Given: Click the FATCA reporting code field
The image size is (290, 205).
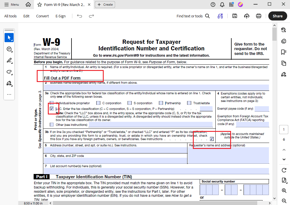Looking at the screenshot, I should pos(252,124).
